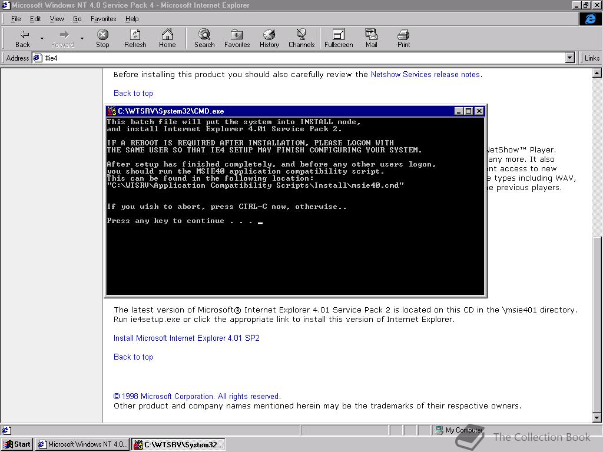Open the Edit menu
603x452 pixels.
click(x=35, y=19)
